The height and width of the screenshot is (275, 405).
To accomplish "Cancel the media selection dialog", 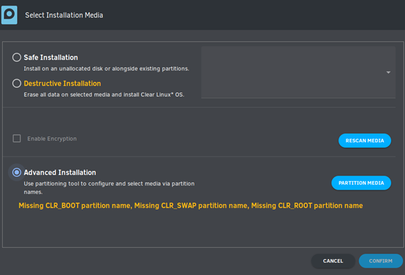I will coord(333,261).
